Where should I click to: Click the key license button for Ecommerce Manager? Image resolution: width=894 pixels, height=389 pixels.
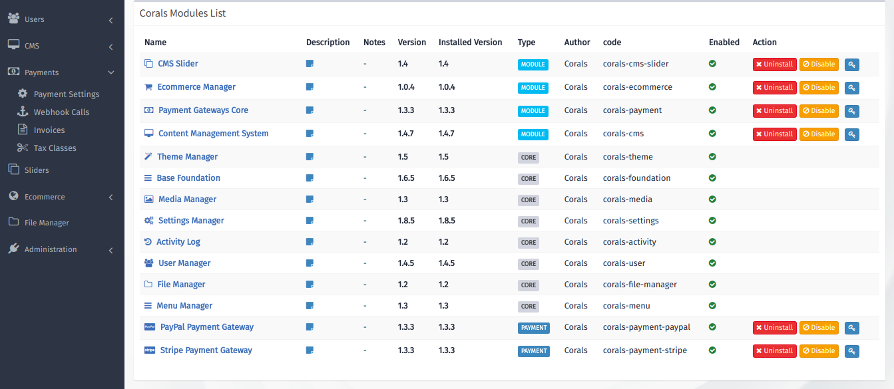coord(851,88)
